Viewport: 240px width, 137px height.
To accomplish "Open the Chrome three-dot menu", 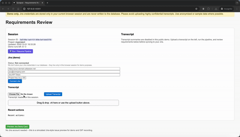I will click(237, 9).
